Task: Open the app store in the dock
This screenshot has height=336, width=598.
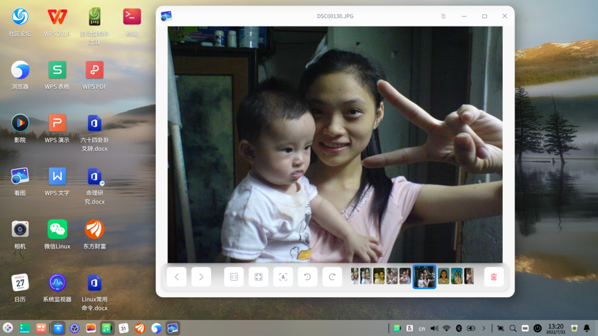Action: point(58,328)
